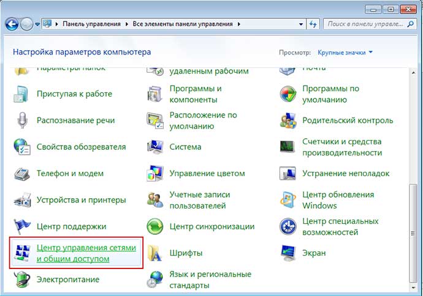The image size is (423, 296).
Task: Click the scrollbar up arrow
Action: tap(413, 73)
